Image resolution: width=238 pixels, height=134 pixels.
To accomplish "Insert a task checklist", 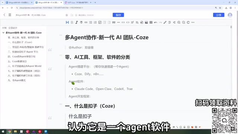I will pyautogui.click(x=100, y=22).
